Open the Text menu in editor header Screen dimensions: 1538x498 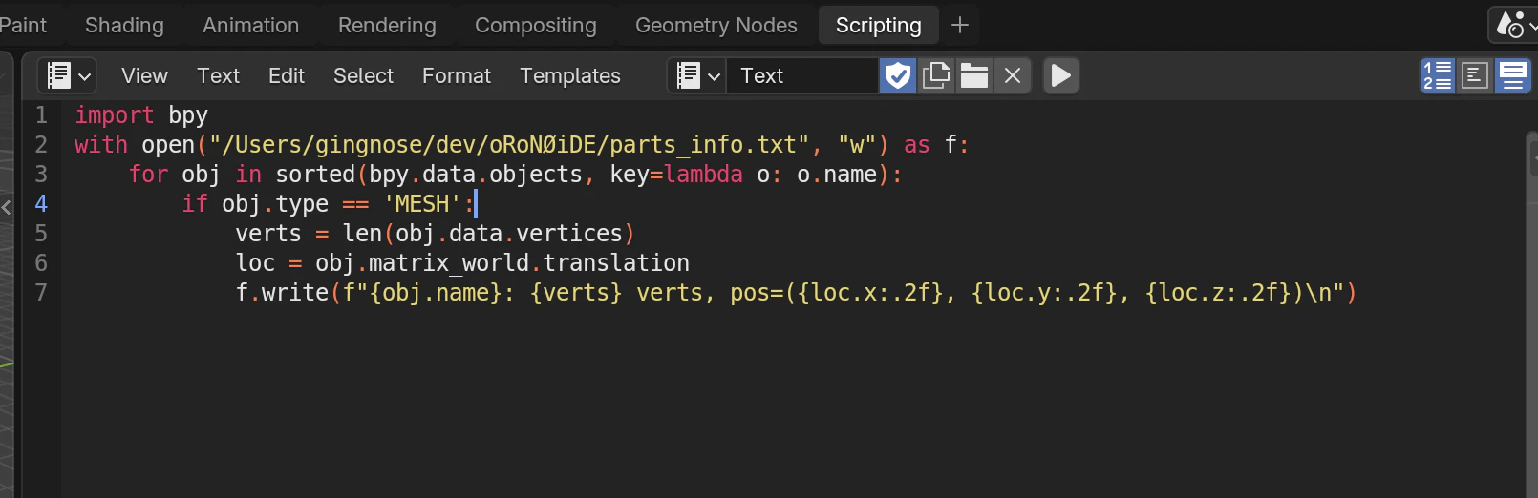[218, 75]
